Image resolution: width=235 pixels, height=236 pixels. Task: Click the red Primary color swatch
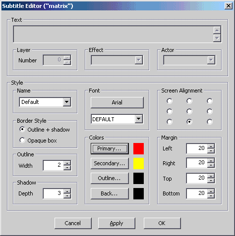point(138,148)
